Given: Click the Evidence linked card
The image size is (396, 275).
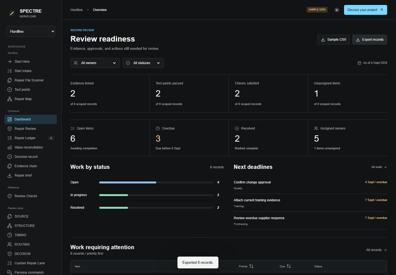Looking at the screenshot, I should [110, 94].
